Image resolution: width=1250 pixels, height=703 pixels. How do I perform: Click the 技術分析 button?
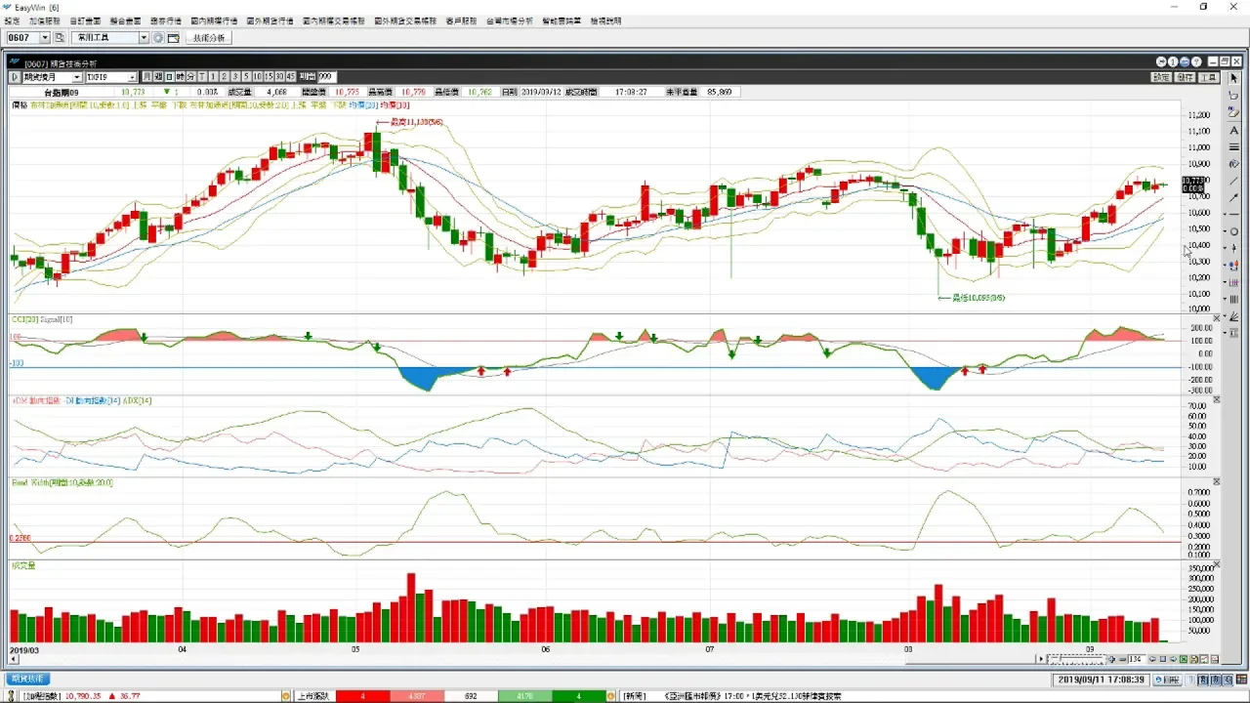coord(209,38)
